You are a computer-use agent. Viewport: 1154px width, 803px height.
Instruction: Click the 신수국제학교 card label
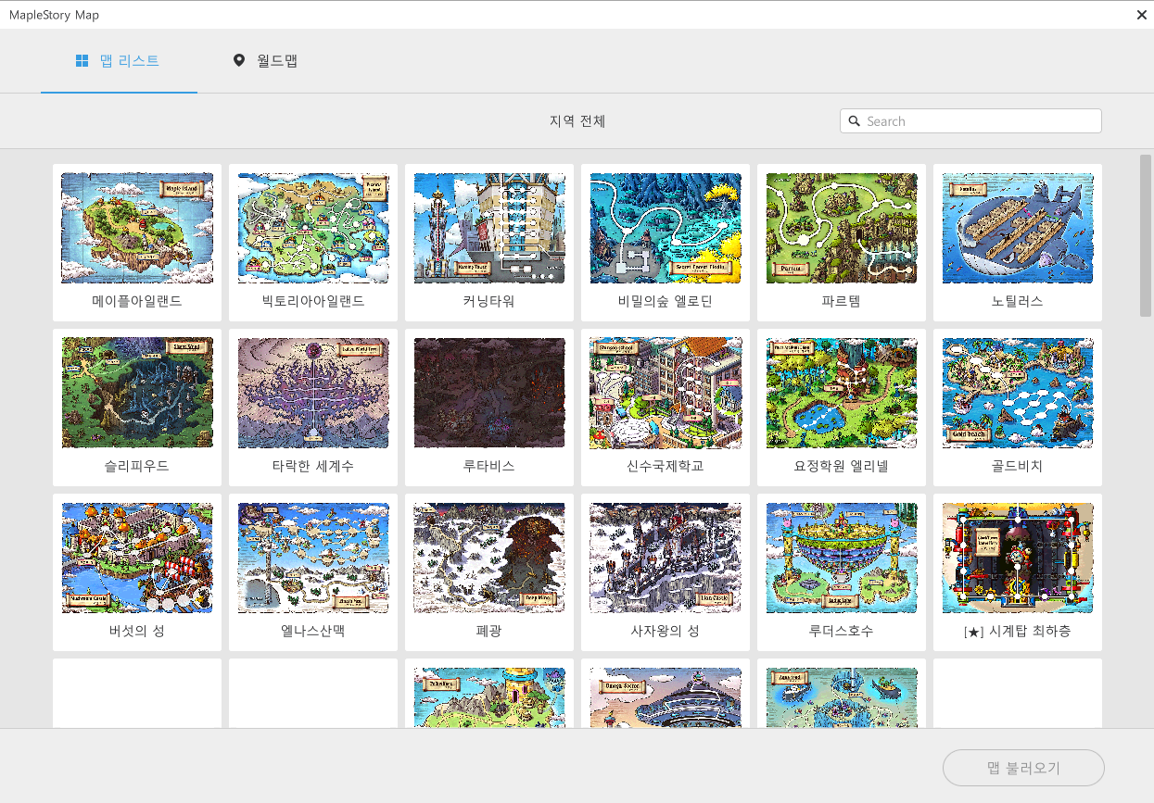pyautogui.click(x=666, y=466)
